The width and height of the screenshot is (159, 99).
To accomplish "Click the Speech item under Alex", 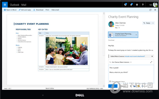I will 20,38.
